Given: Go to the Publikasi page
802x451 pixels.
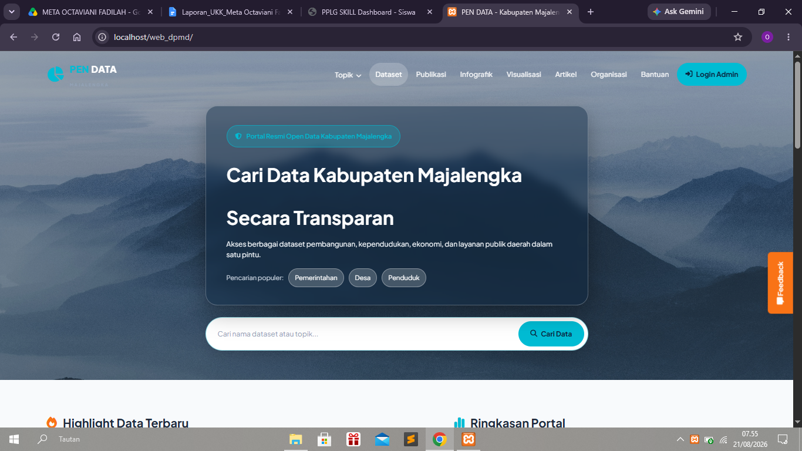Looking at the screenshot, I should pos(431,75).
